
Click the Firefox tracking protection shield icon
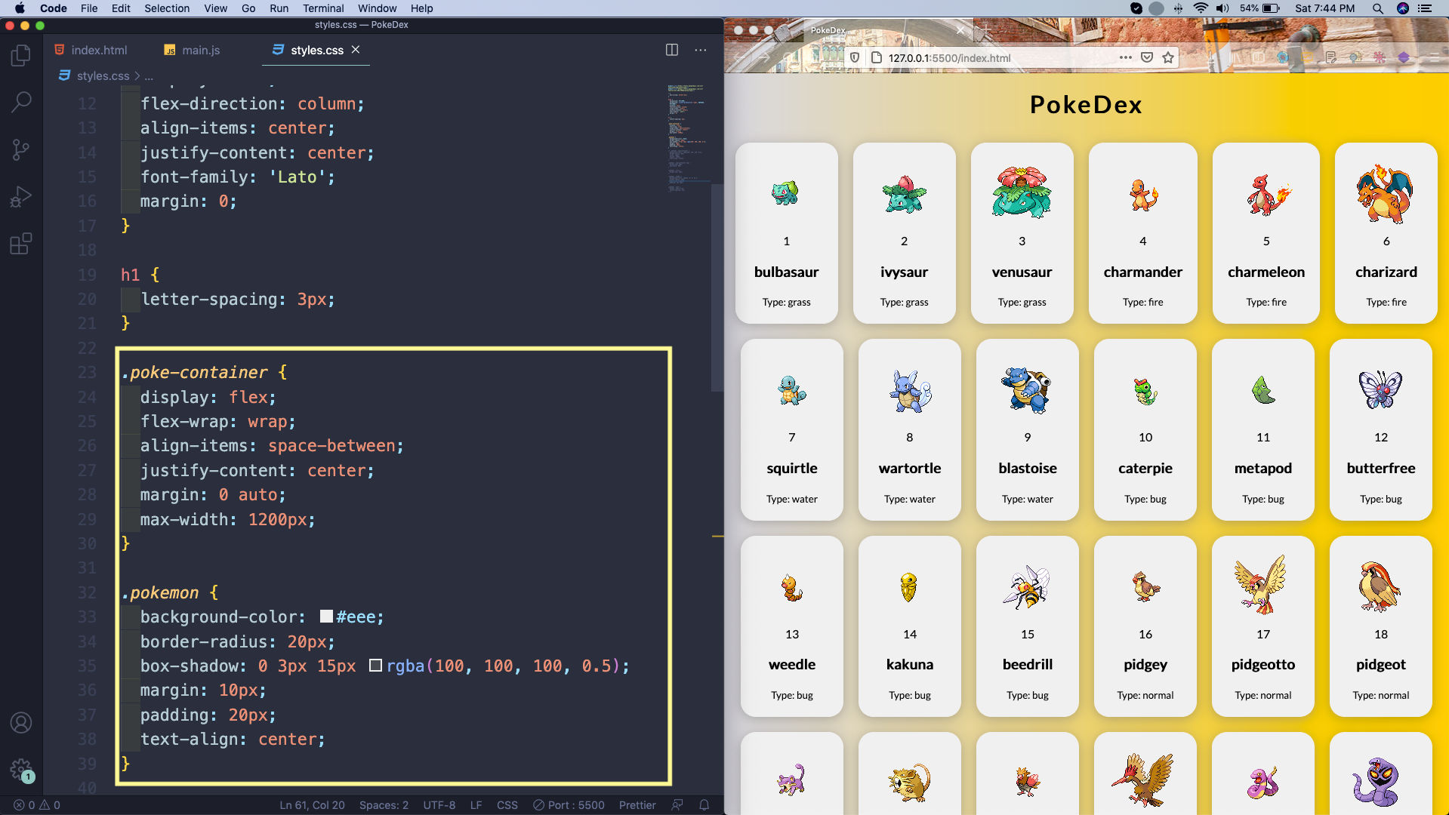(854, 57)
